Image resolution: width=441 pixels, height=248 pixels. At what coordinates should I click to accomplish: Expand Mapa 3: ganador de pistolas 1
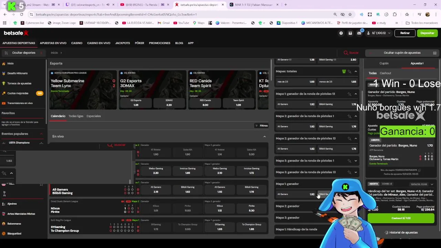click(356, 161)
